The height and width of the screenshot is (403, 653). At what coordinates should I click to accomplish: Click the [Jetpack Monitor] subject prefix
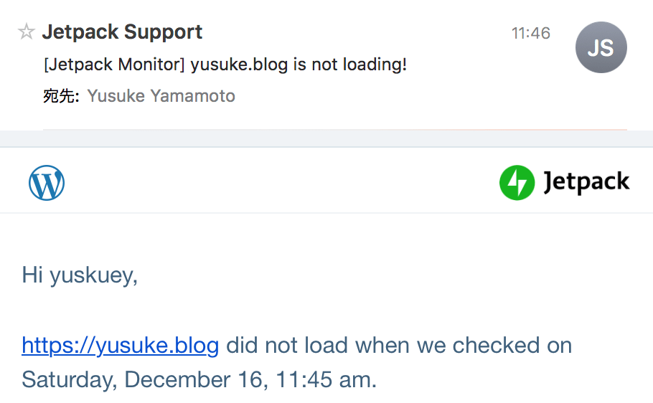pyautogui.click(x=114, y=65)
